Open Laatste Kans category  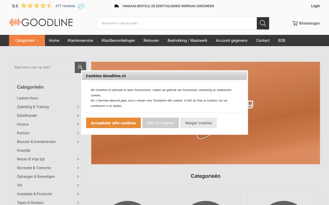28,98
